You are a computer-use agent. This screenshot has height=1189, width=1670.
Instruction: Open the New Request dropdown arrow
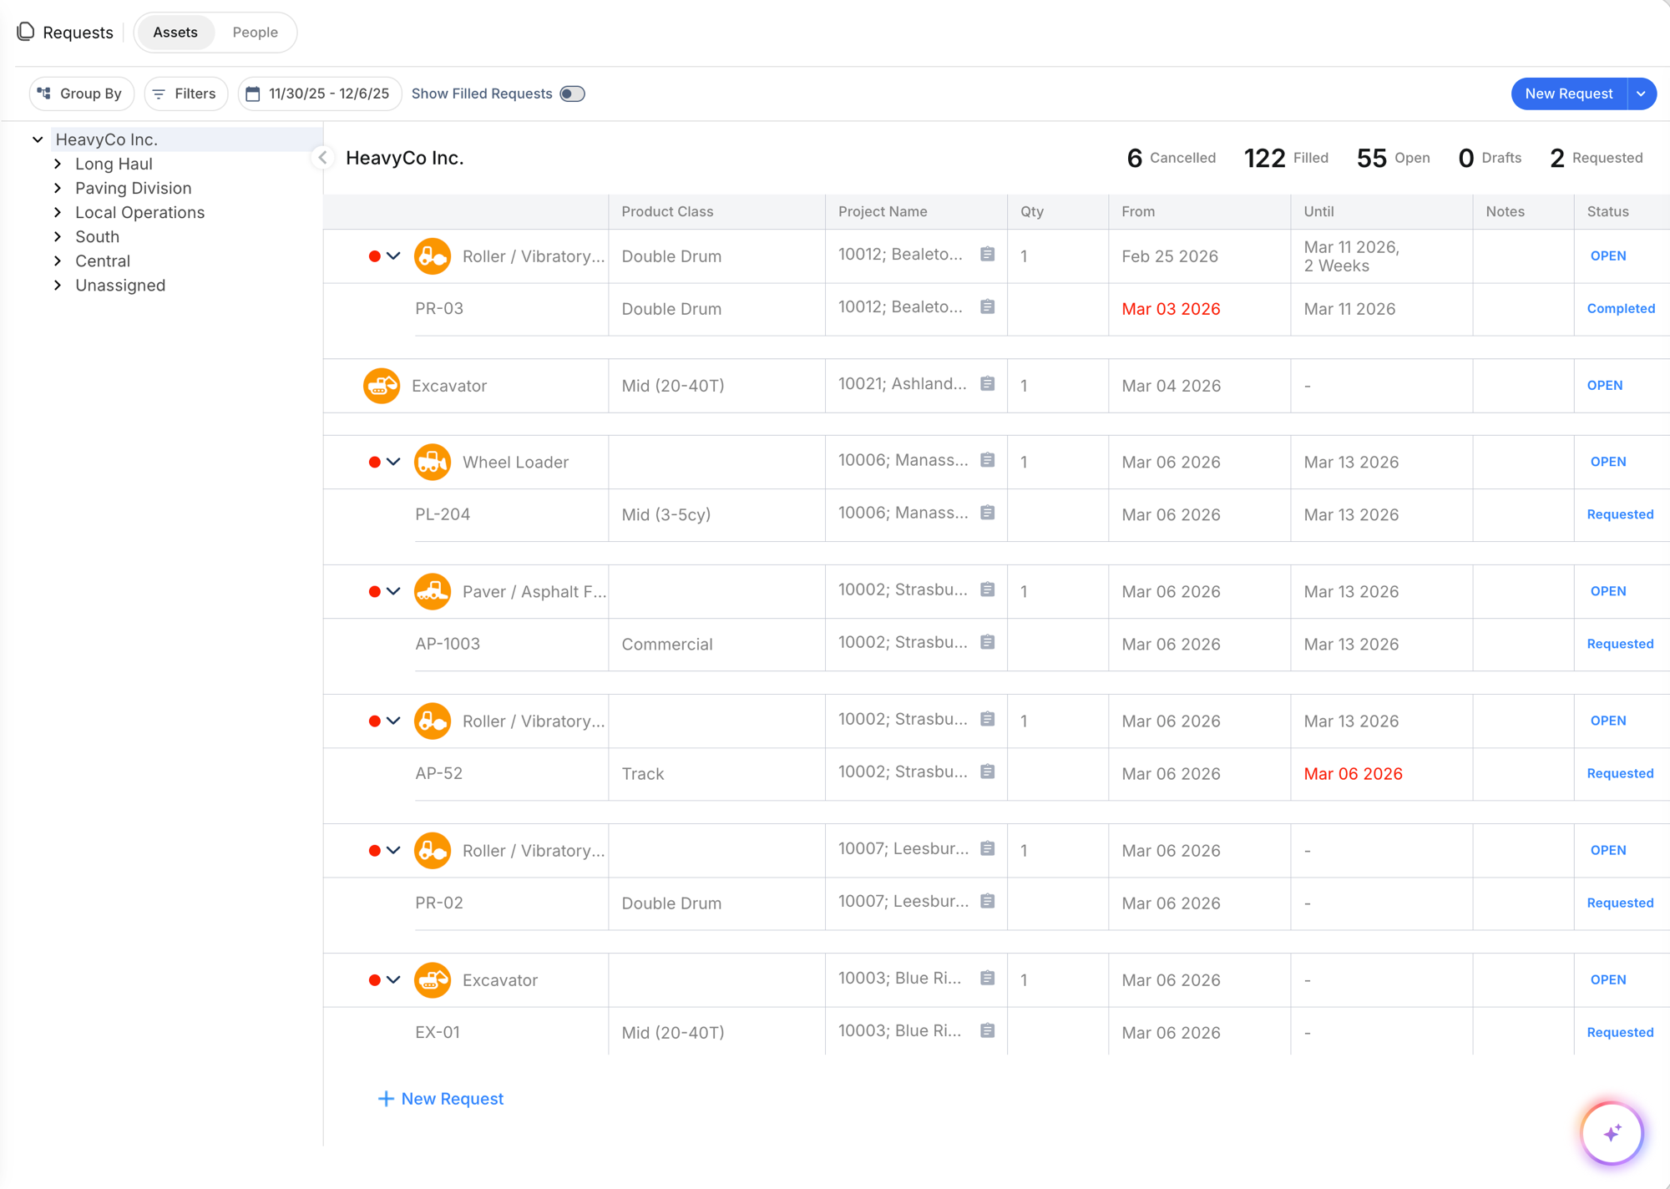coord(1642,94)
